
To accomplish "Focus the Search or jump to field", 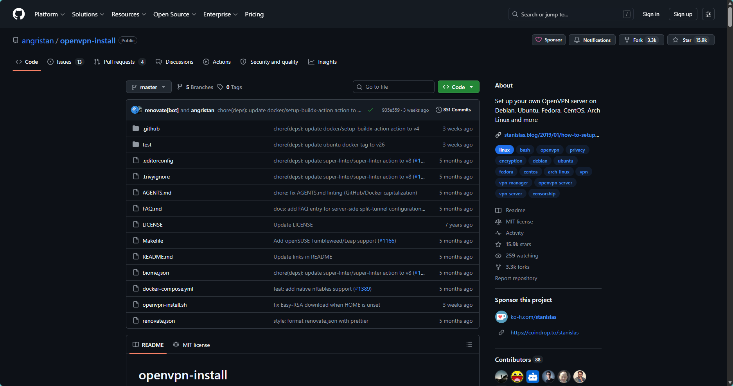I will click(x=571, y=14).
